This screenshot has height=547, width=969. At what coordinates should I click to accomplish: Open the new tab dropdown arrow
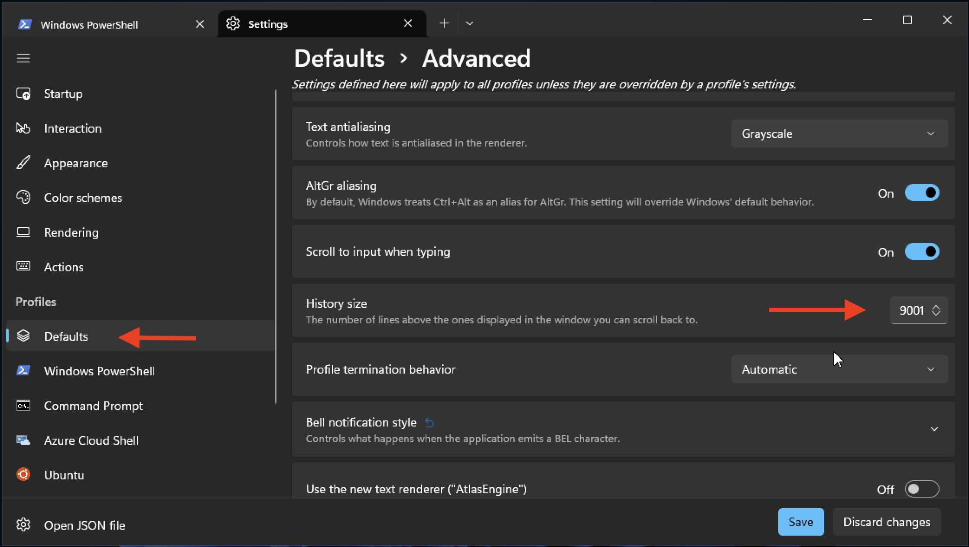470,23
